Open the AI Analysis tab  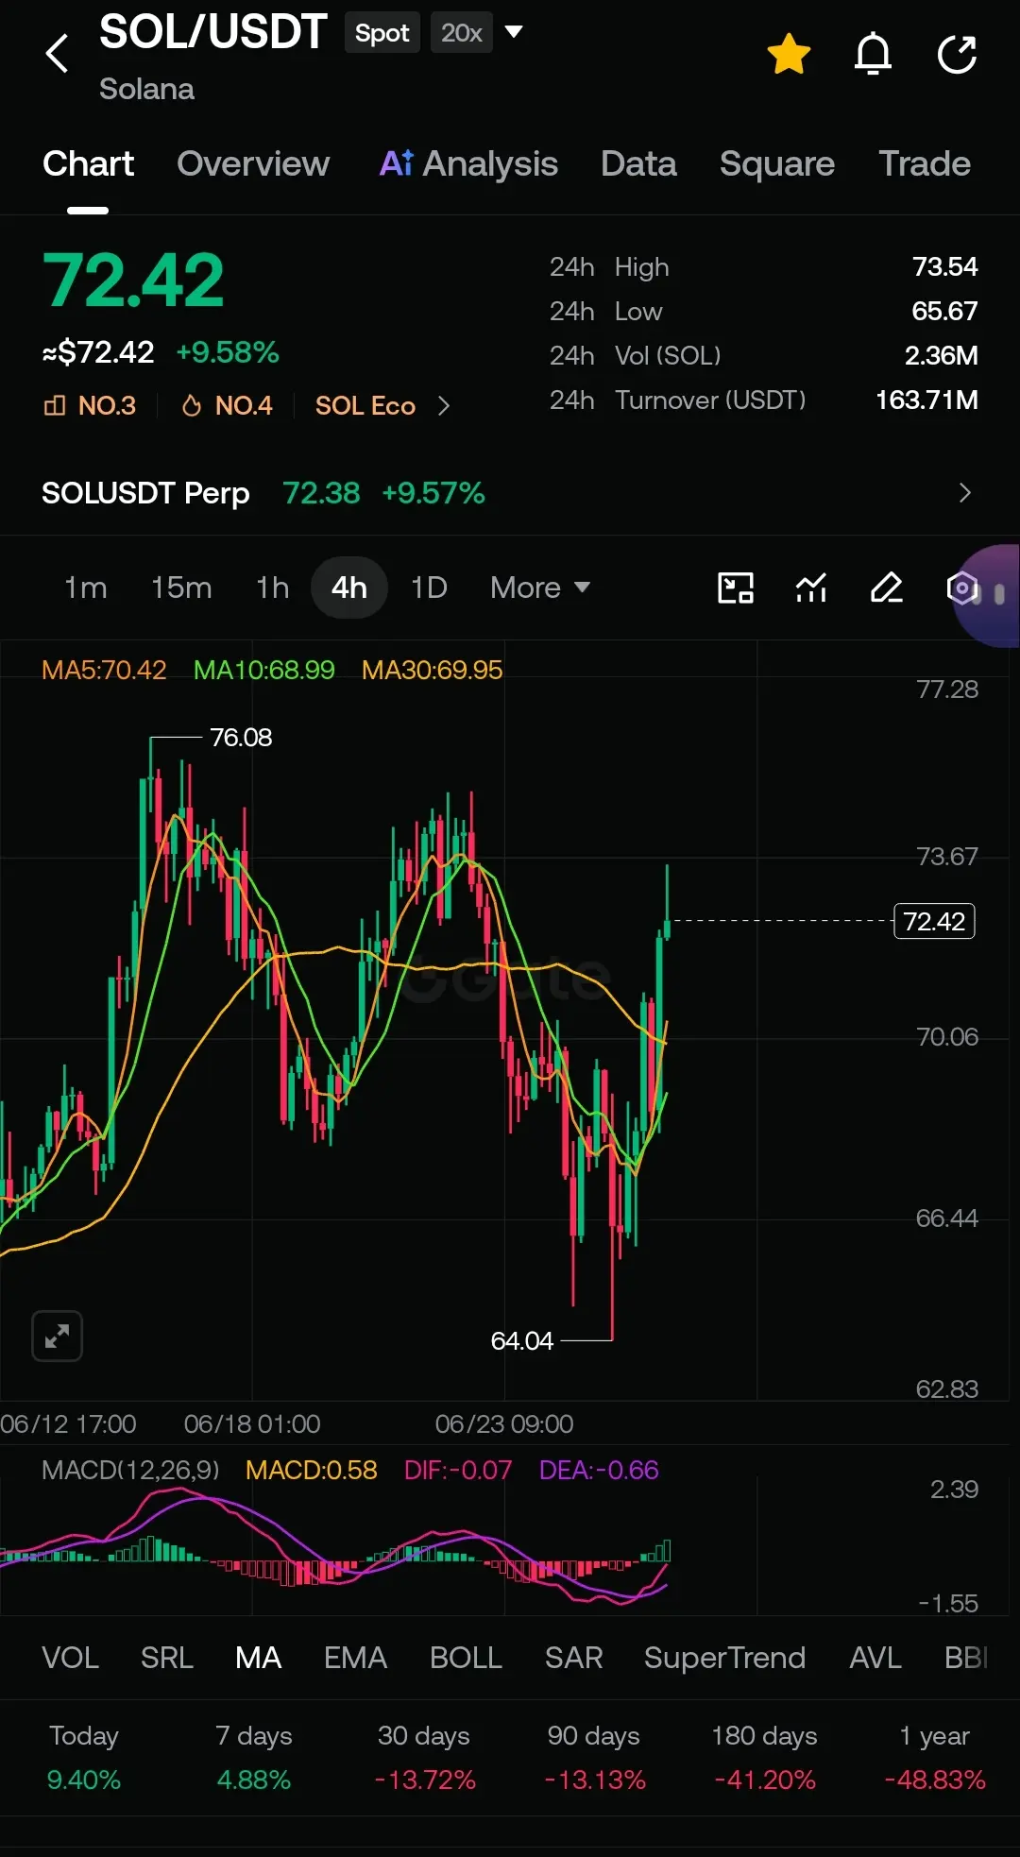point(468,164)
